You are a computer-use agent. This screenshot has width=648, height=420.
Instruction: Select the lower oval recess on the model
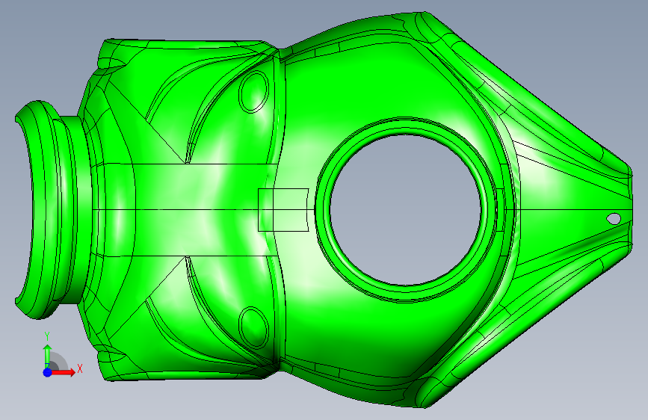point(254,328)
